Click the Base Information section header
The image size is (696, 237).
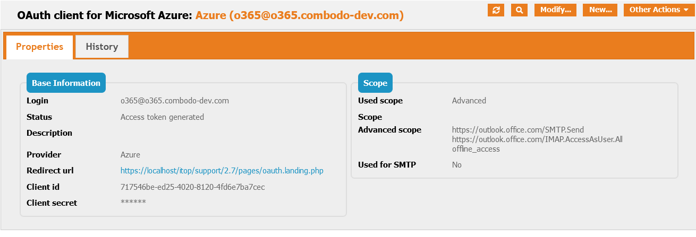click(66, 83)
